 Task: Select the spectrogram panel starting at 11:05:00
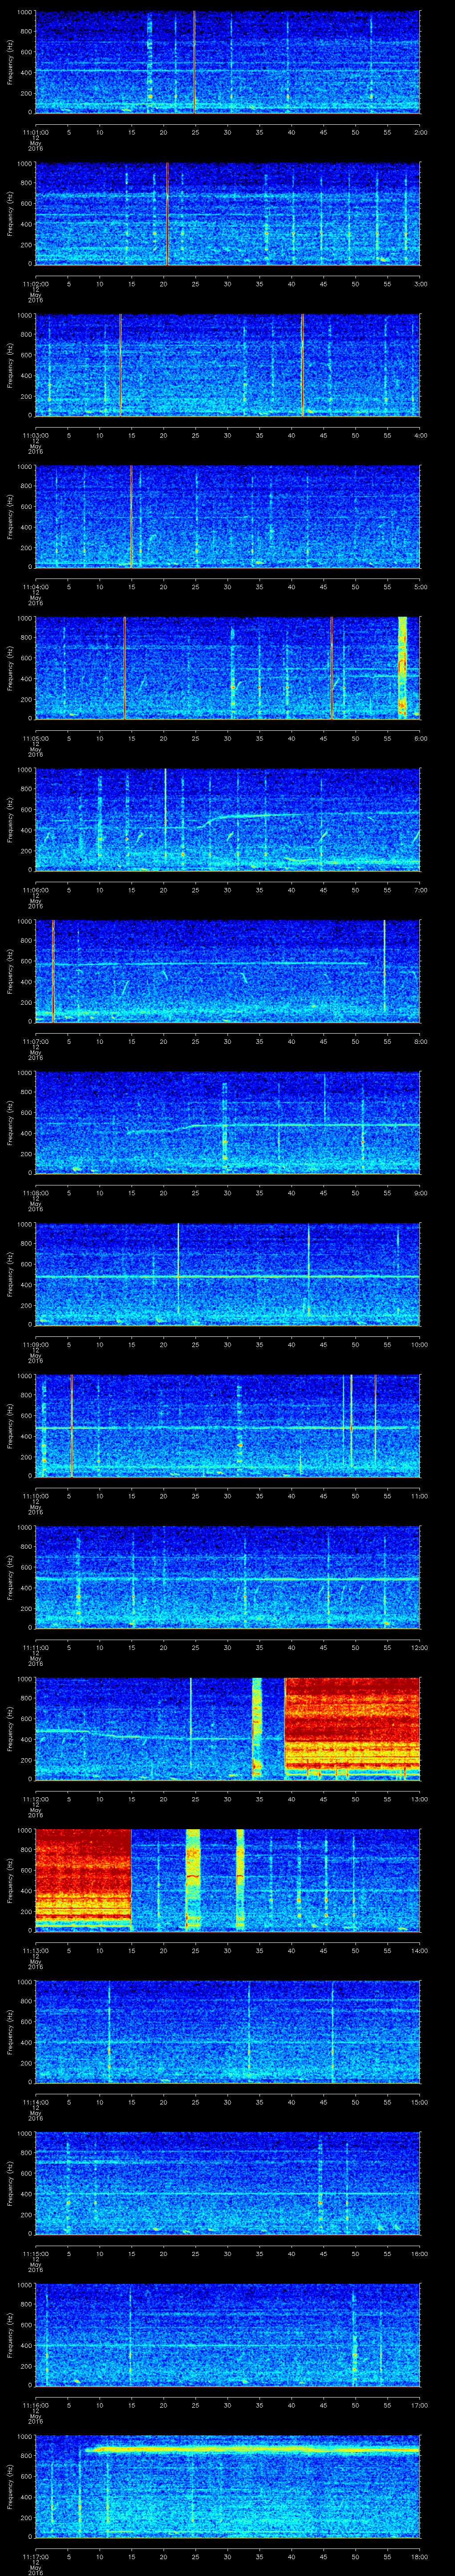click(x=227, y=668)
